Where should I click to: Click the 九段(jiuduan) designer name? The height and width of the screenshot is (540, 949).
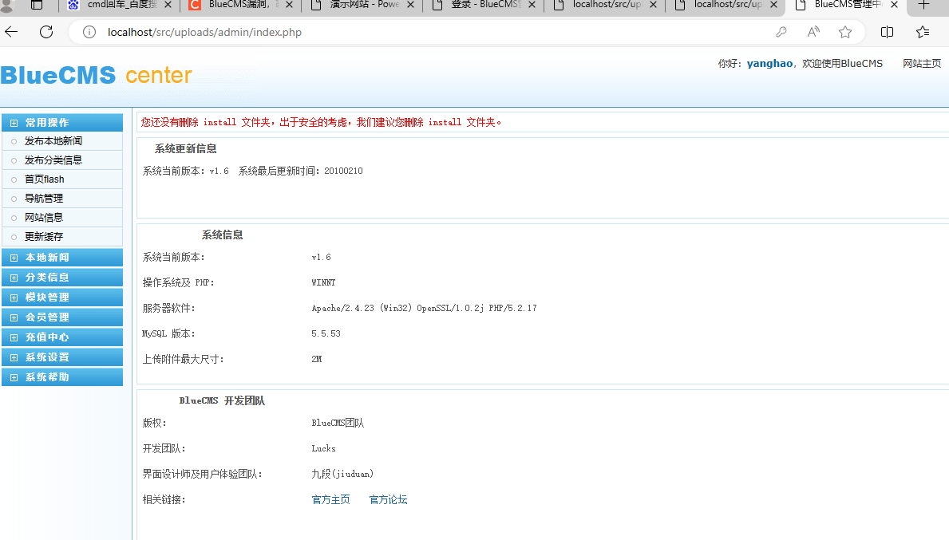pos(342,474)
